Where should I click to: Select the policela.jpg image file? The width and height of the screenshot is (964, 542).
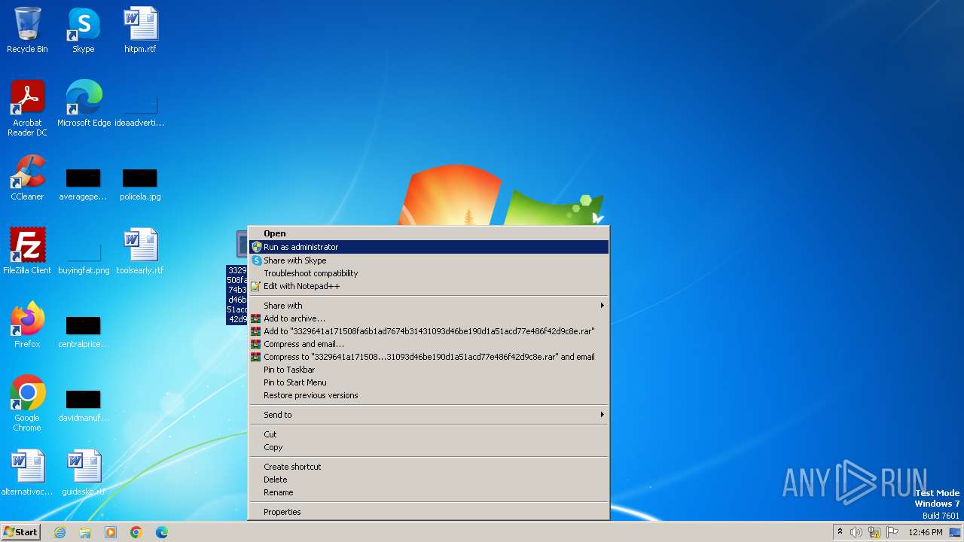coord(140,184)
